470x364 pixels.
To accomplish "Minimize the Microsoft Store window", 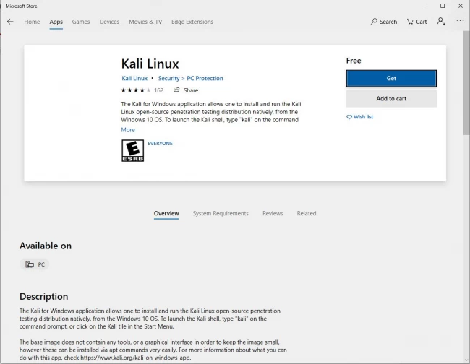I will point(424,6).
